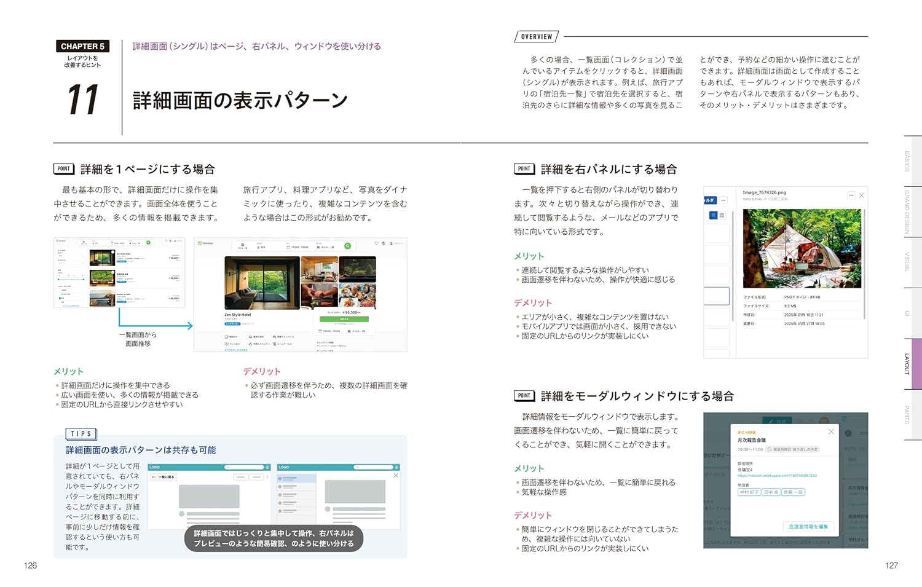
Task: Click created date 2025年 01月 10日 11:21
Action: (803, 315)
